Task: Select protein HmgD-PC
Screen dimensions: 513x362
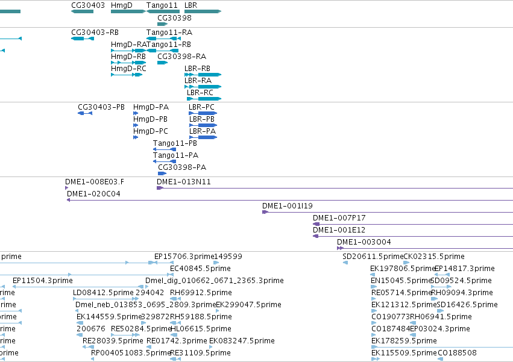Action: tap(151, 131)
